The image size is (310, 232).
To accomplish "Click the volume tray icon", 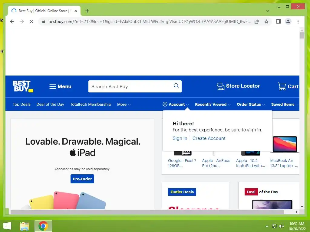I will tap(281, 226).
